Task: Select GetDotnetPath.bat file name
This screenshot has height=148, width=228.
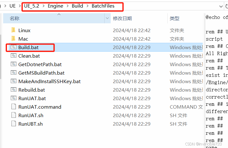Action: 40,65
